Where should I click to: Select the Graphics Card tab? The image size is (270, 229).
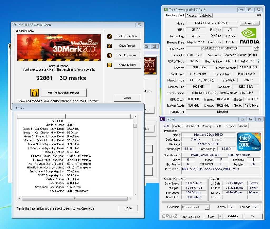pos(175,15)
